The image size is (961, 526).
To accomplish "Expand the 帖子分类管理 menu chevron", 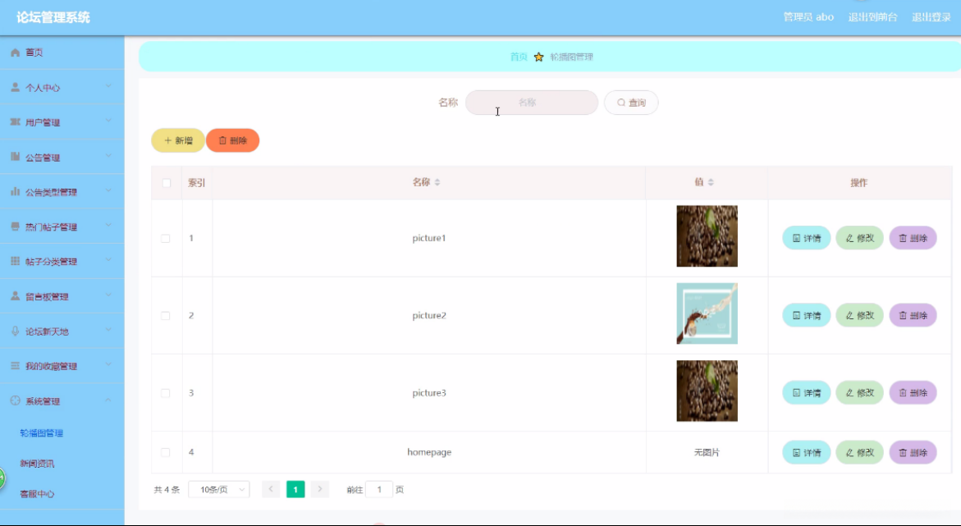I will (108, 260).
